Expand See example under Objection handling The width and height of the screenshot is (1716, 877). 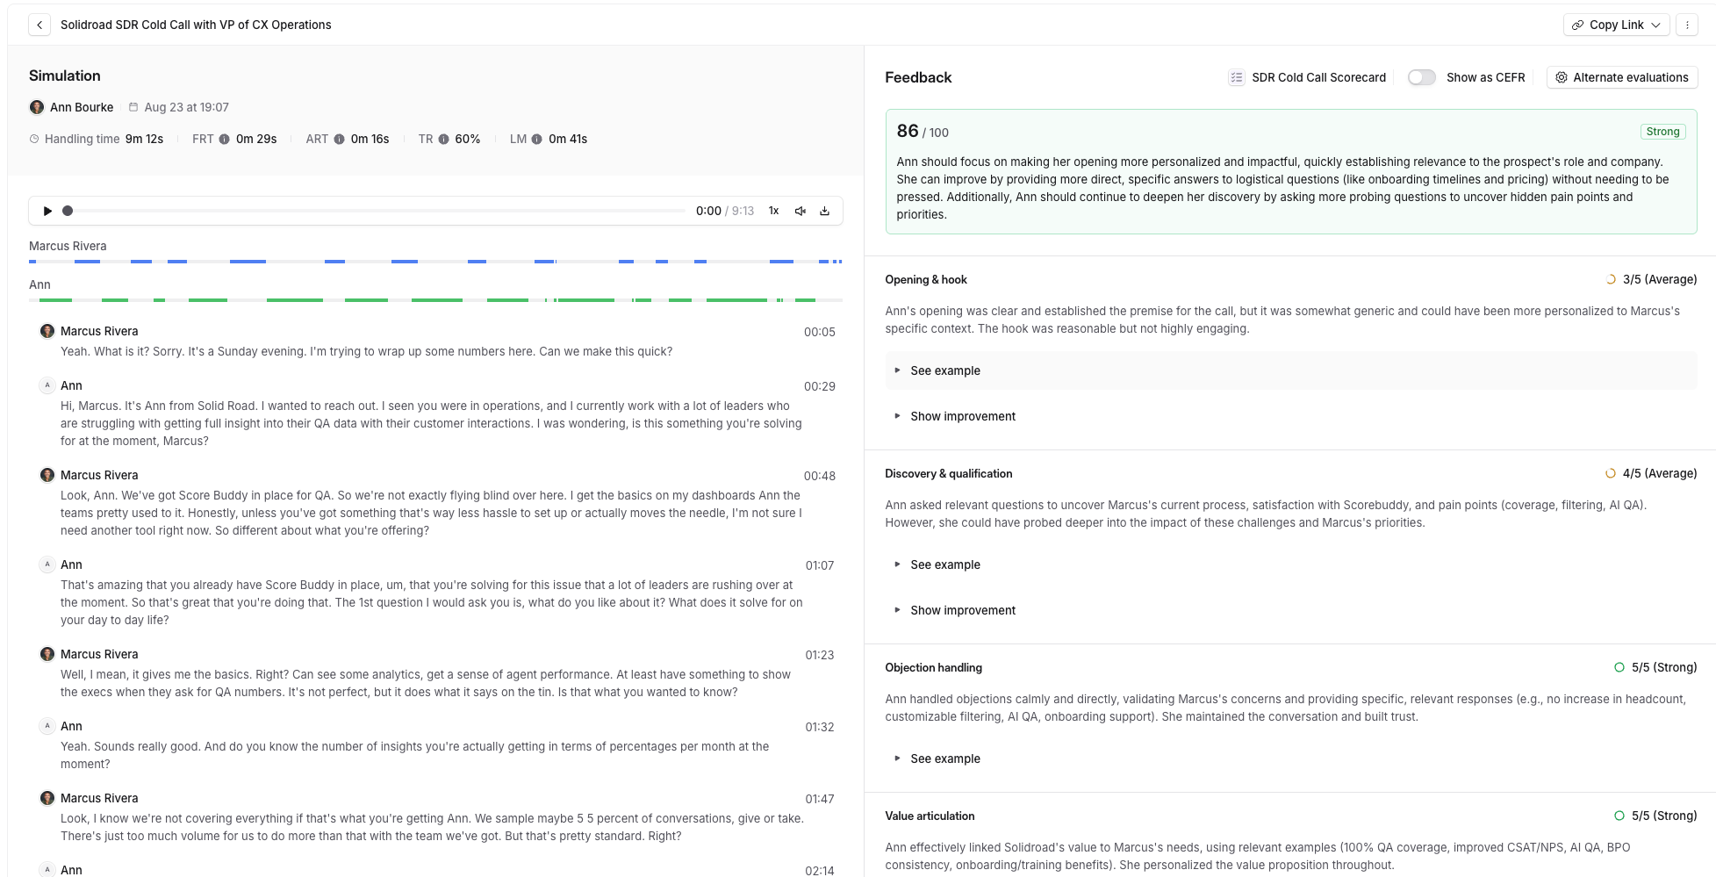tap(1291, 758)
